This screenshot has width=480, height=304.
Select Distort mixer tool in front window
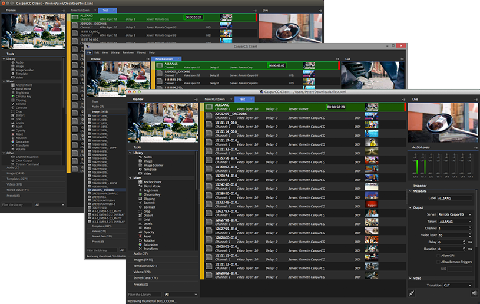pos(145,216)
